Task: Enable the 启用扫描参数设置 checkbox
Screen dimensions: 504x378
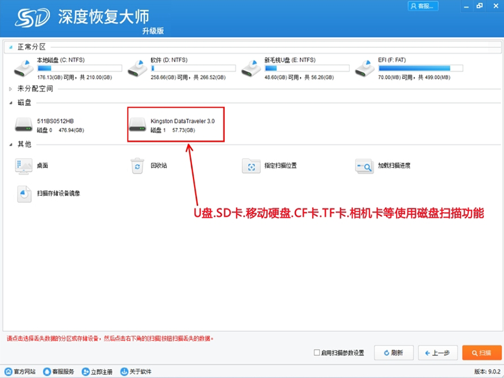Action: [317, 353]
